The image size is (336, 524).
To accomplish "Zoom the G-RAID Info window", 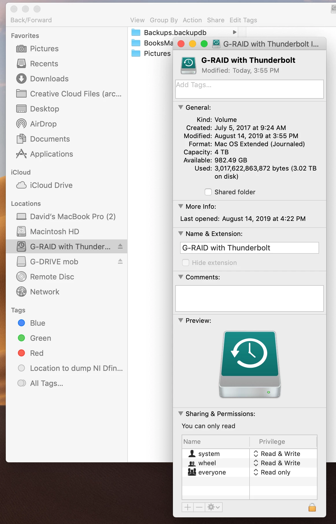I will 204,44.
